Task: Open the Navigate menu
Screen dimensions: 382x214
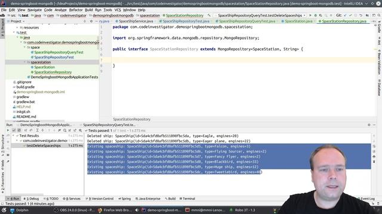Action: coord(35,10)
